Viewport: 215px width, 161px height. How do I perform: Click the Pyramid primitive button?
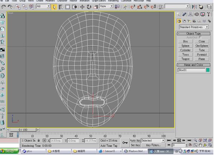tap(202, 54)
